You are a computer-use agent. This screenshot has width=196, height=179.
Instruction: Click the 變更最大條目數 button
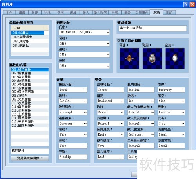pyautogui.click(x=30, y=158)
